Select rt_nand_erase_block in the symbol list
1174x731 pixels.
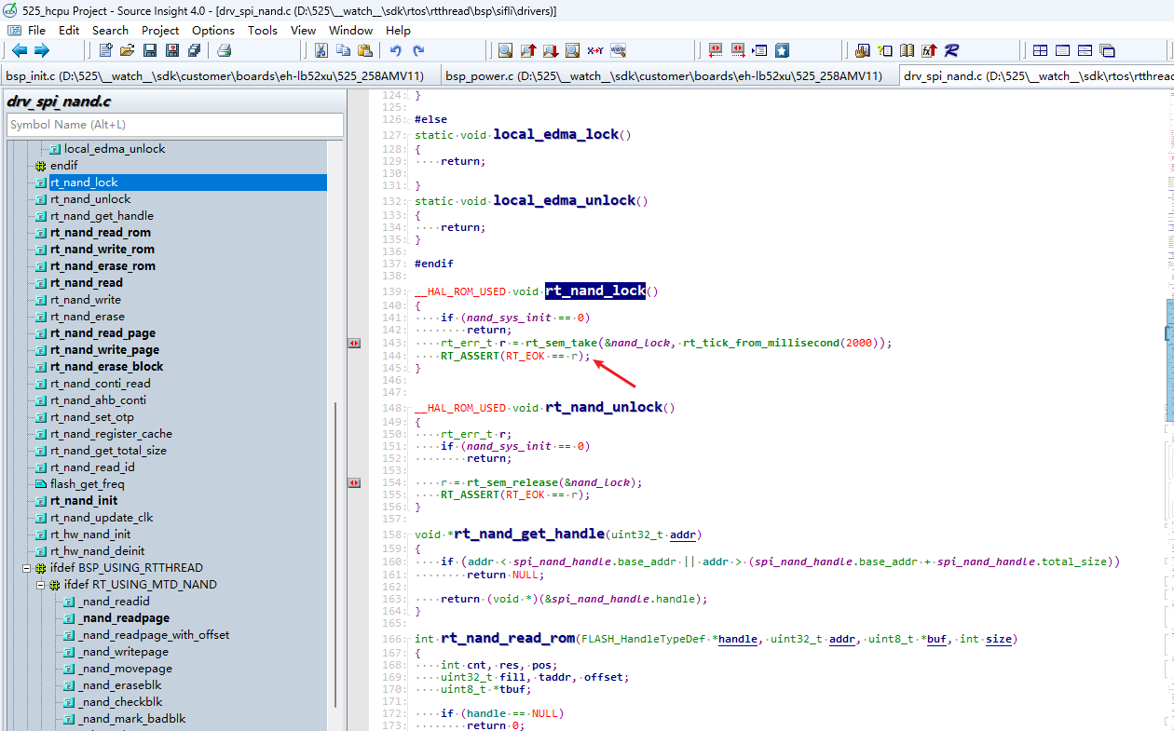tap(106, 367)
